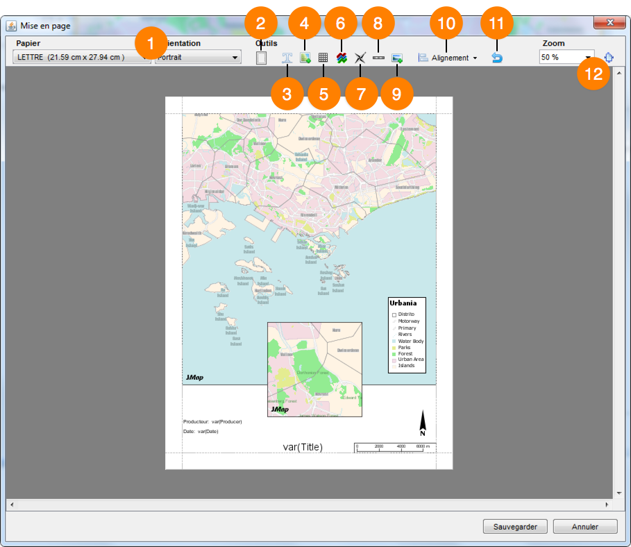Click the fit-to-page zoom icon
Image resolution: width=631 pixels, height=547 pixels.
pos(609,58)
